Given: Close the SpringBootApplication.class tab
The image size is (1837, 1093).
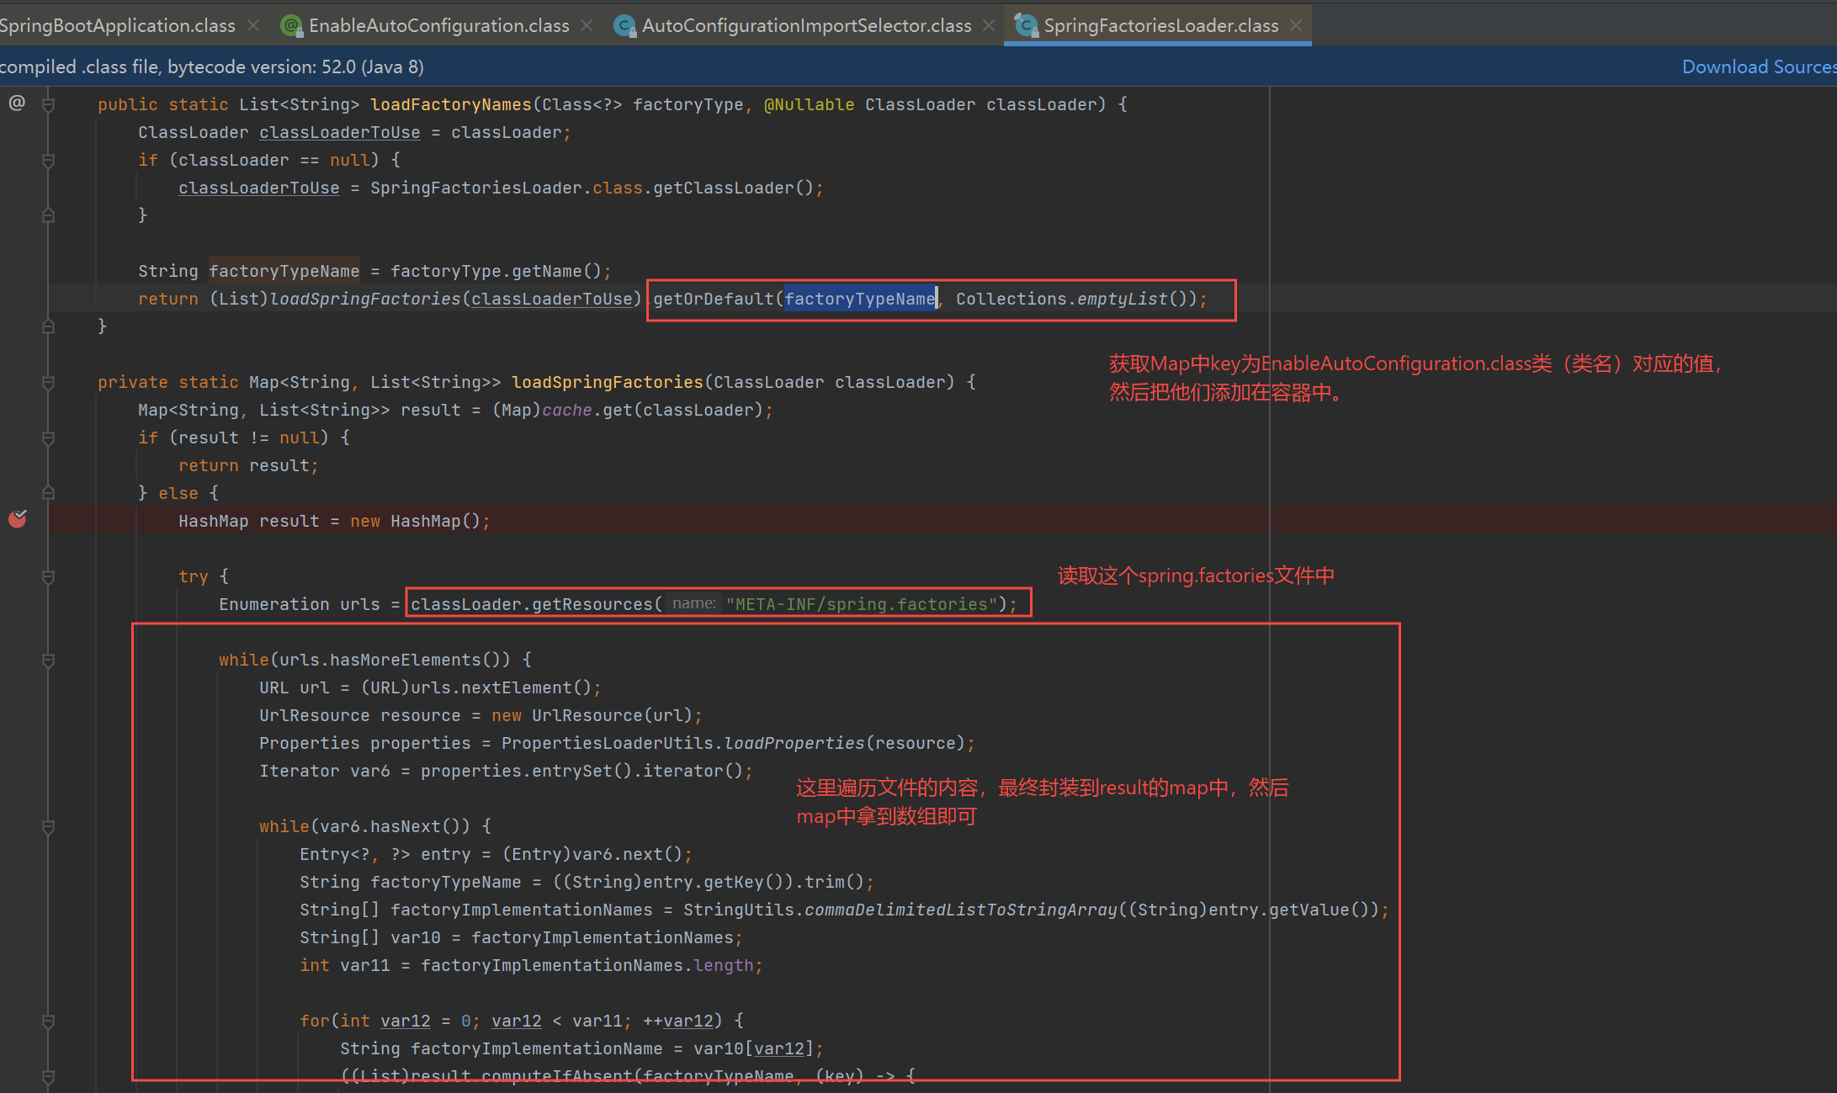Looking at the screenshot, I should [253, 26].
